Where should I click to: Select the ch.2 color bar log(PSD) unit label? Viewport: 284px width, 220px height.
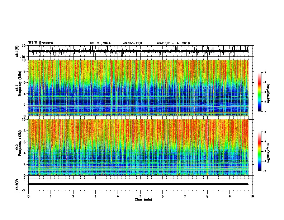pyautogui.click(x=269, y=153)
